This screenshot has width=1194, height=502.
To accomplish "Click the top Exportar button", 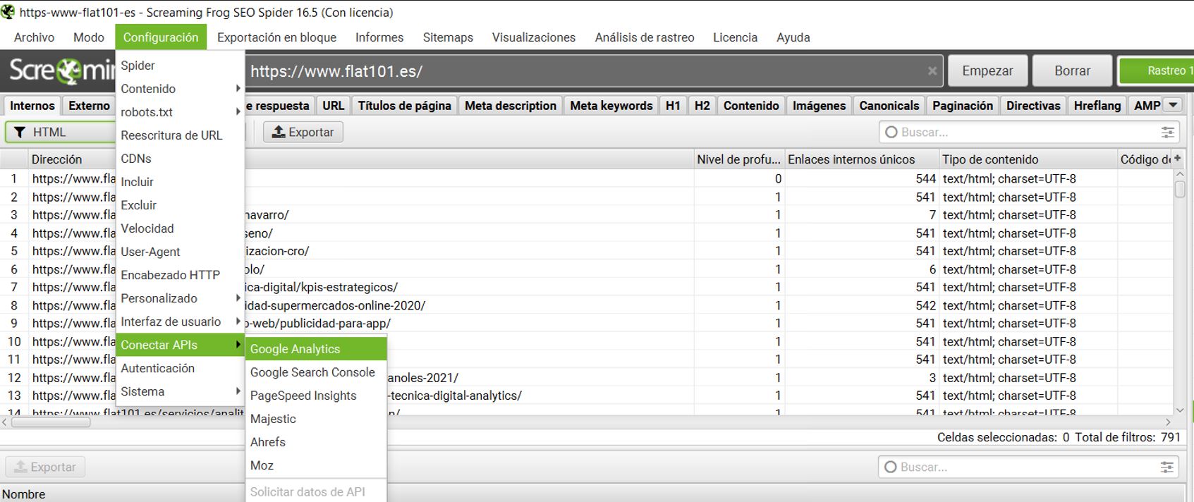I will click(303, 132).
